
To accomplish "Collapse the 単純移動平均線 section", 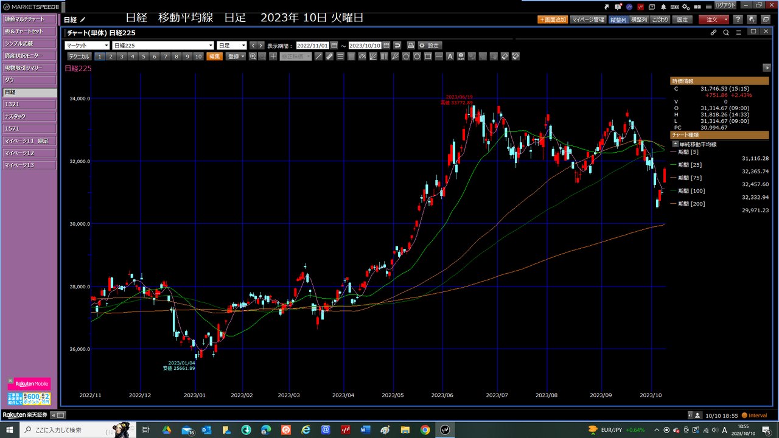I will (x=674, y=145).
